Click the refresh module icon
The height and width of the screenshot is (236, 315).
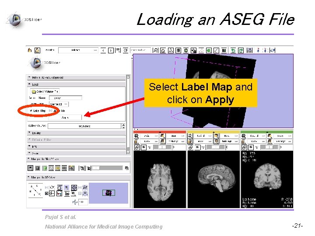coord(126,50)
